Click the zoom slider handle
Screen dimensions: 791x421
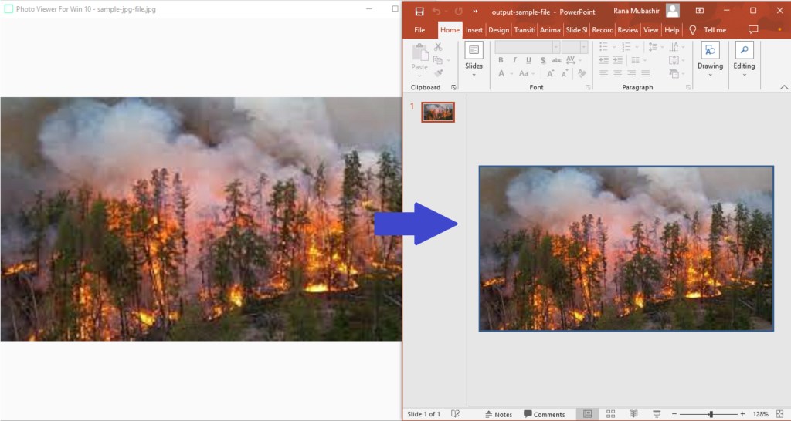[711, 414]
